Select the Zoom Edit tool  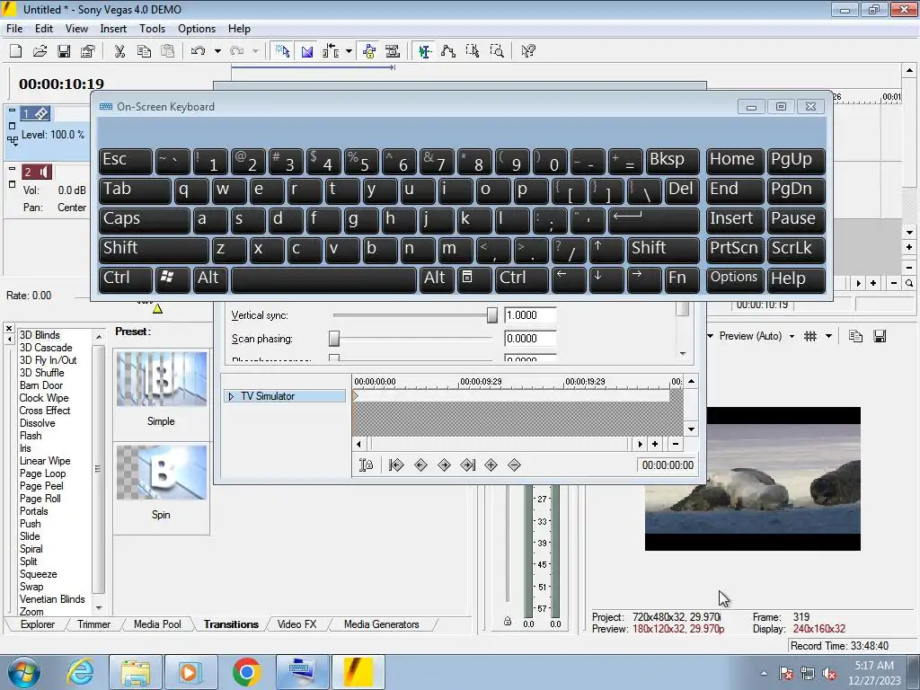coord(497,51)
